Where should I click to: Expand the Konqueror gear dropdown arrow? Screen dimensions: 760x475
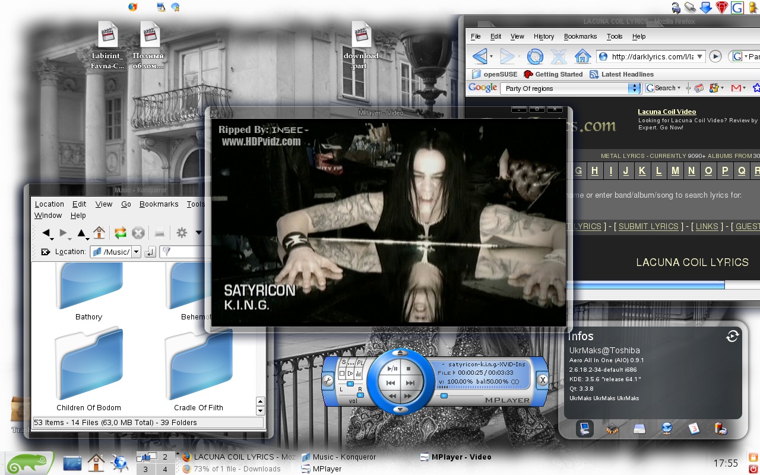coord(198,233)
